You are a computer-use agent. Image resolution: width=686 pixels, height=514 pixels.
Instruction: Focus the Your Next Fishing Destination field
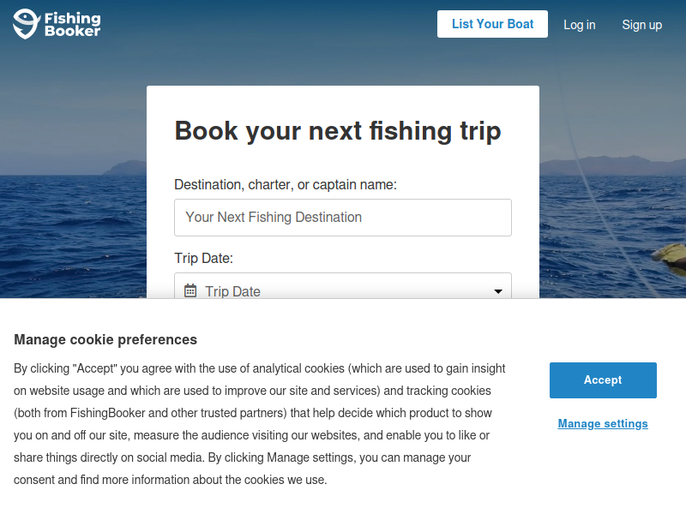click(343, 218)
